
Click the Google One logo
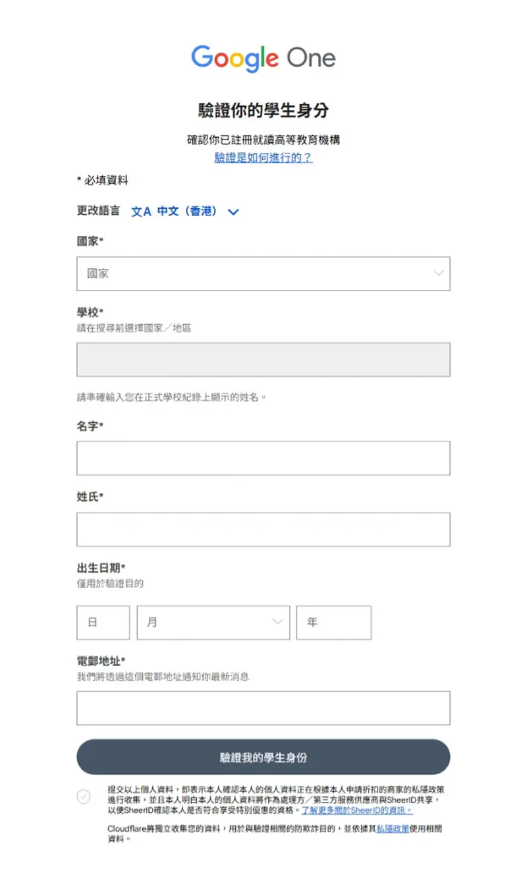point(263,59)
